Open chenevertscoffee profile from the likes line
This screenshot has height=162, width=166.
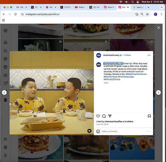click(113, 121)
